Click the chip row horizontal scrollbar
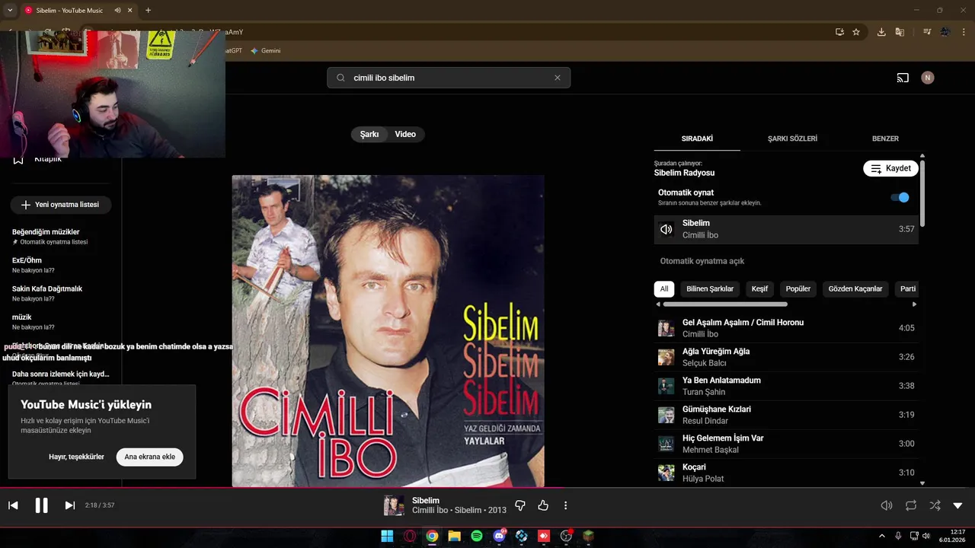Image resolution: width=975 pixels, height=548 pixels. 725,304
